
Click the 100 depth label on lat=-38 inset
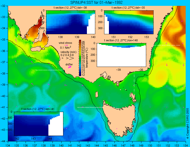(43, 16)
